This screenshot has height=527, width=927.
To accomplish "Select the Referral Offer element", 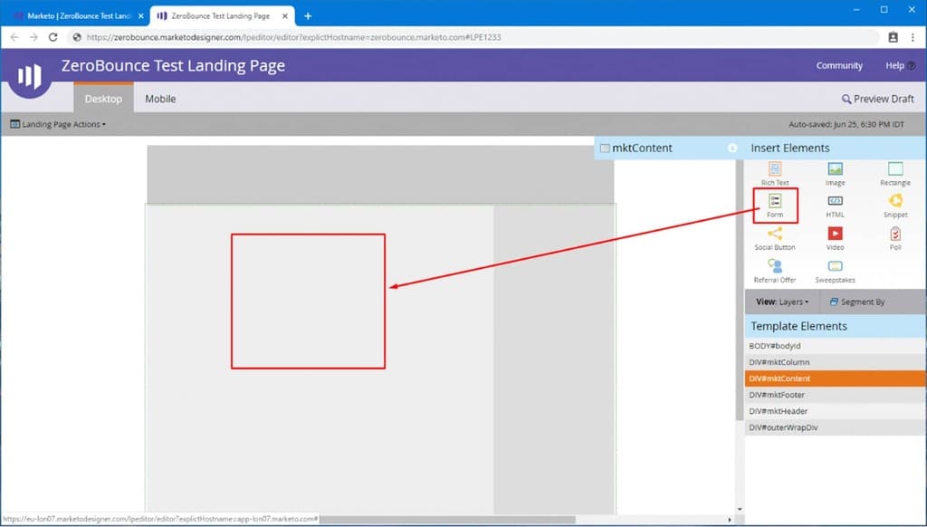I will (x=775, y=271).
